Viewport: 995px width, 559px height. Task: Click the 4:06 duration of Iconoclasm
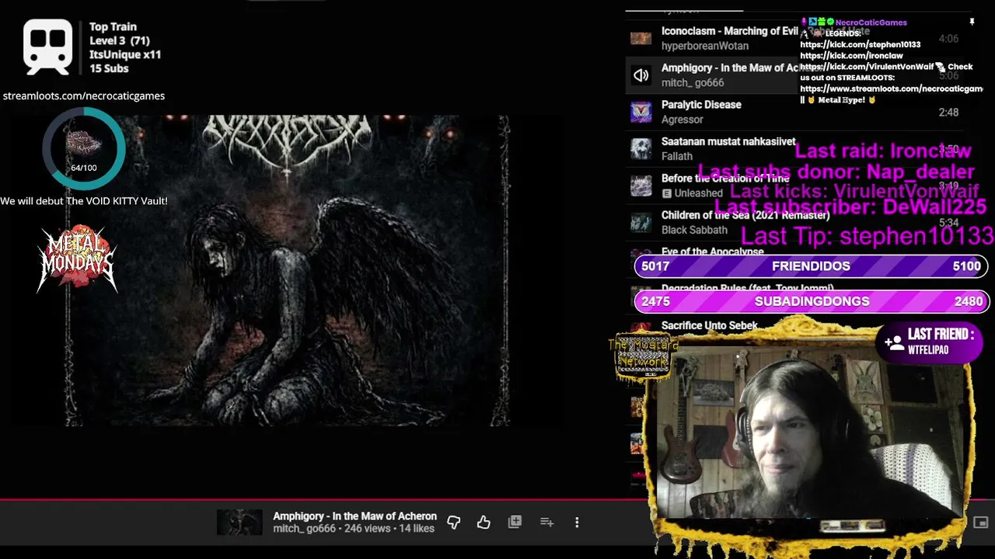(948, 38)
